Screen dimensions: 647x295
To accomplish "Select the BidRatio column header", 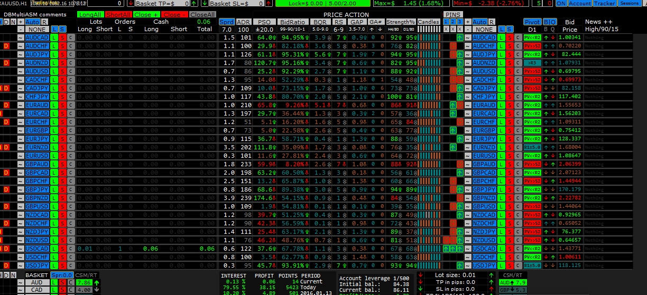I will click(292, 22).
